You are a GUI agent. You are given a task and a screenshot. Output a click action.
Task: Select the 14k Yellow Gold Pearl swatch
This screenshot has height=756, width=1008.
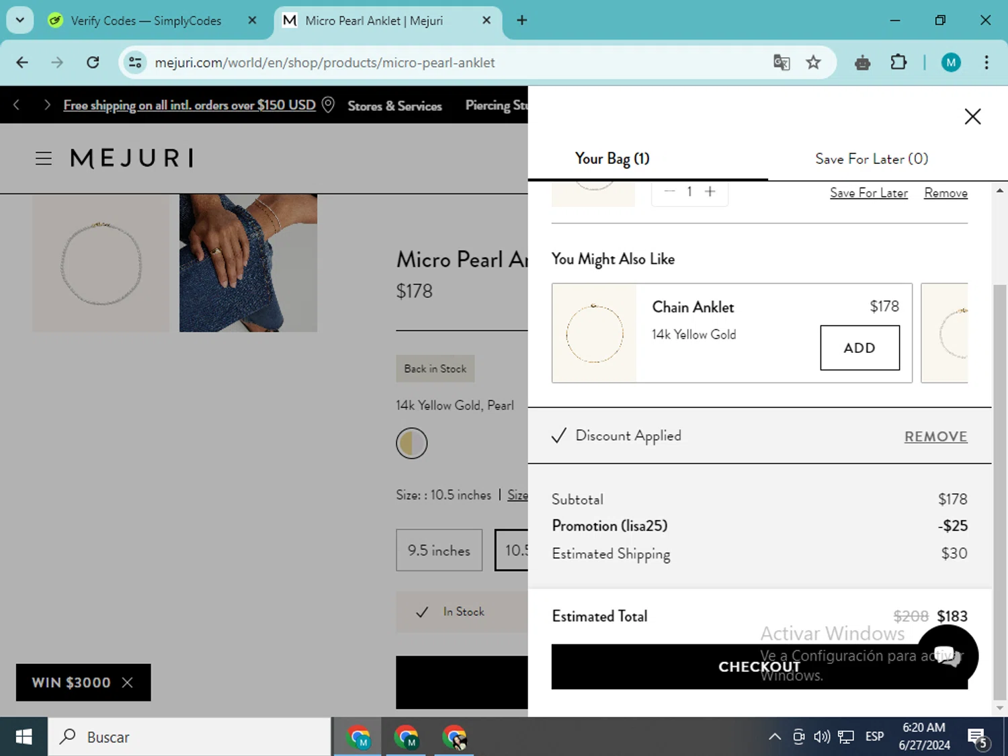tap(411, 444)
